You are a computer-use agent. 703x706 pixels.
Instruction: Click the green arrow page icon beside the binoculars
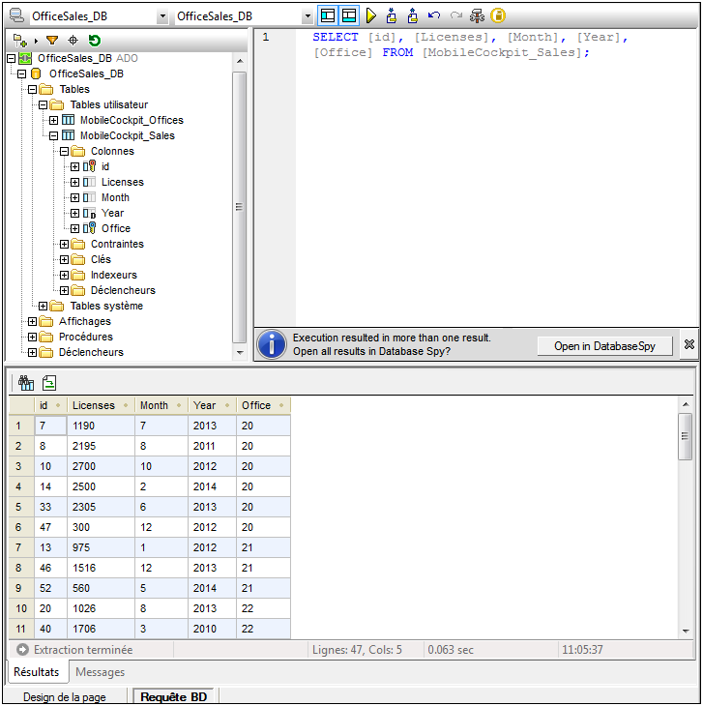(x=48, y=382)
